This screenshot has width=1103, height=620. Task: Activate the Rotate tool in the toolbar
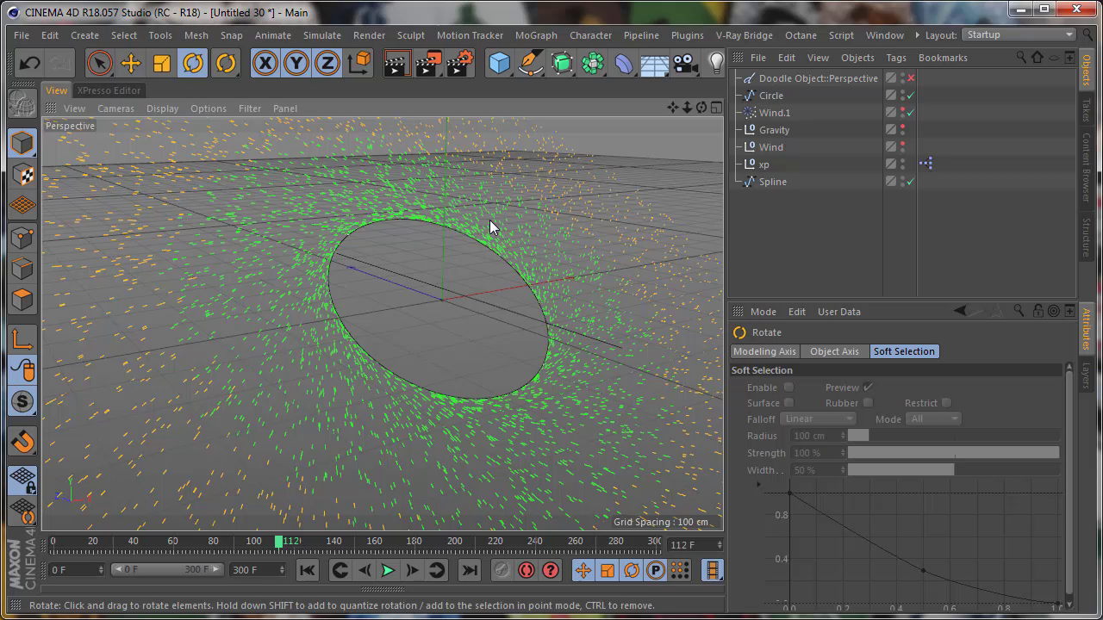[x=193, y=63]
